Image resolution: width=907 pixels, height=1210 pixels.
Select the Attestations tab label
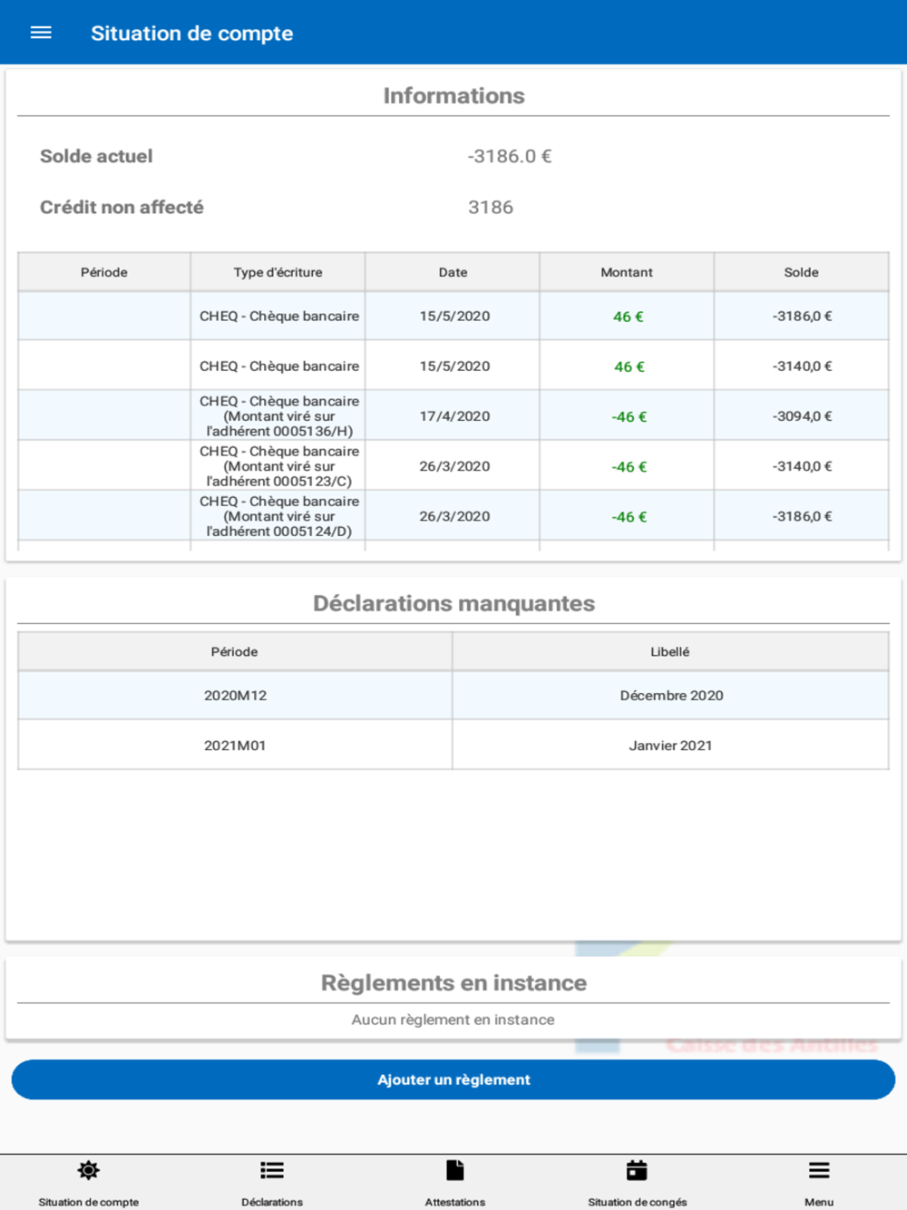tap(455, 1202)
